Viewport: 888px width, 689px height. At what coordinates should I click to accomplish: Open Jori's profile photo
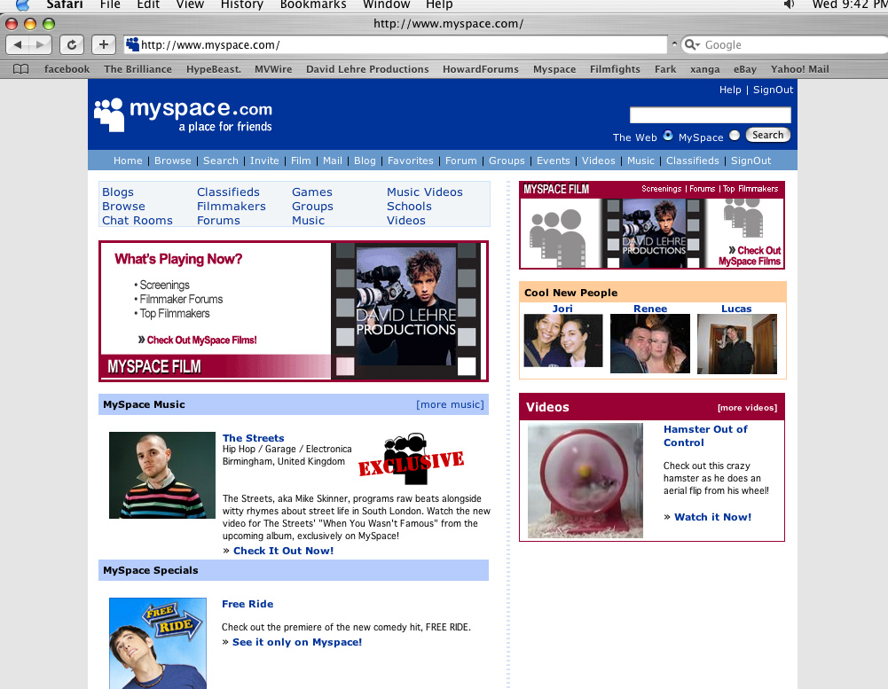coord(563,341)
